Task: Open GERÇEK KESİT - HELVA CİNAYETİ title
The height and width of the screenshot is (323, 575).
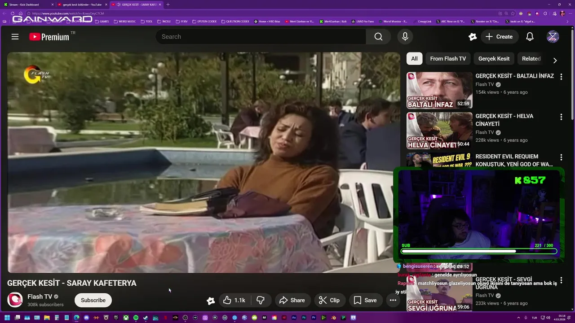Action: click(504, 120)
